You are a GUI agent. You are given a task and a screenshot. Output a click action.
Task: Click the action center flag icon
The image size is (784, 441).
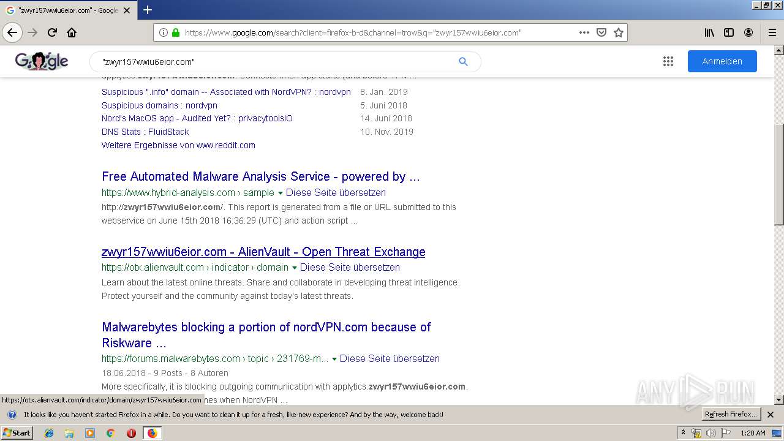coord(725,433)
